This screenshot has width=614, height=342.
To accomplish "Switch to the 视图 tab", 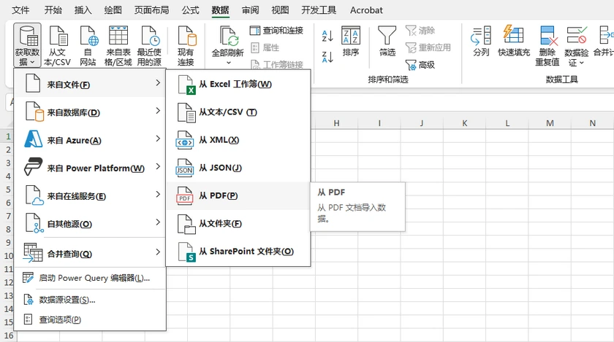I will [x=280, y=10].
